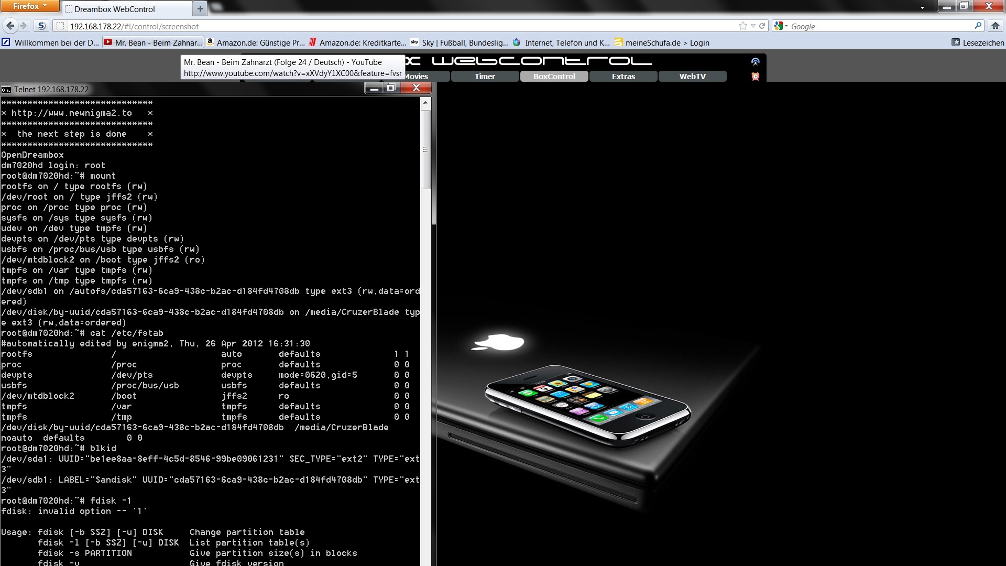The width and height of the screenshot is (1006, 566).
Task: Click the satellite antenna icon in WebControl header
Action: [755, 62]
